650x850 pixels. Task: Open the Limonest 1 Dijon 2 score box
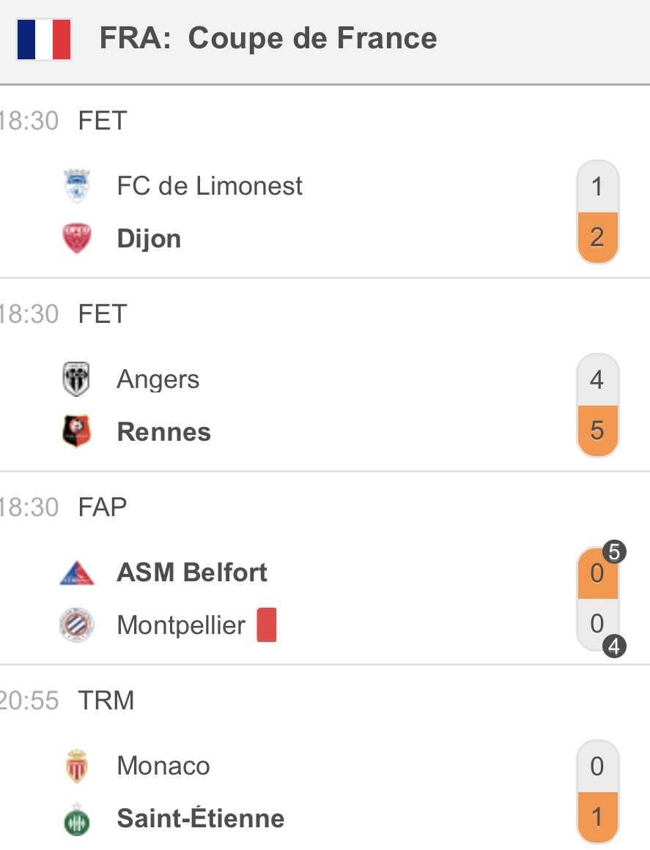point(597,212)
